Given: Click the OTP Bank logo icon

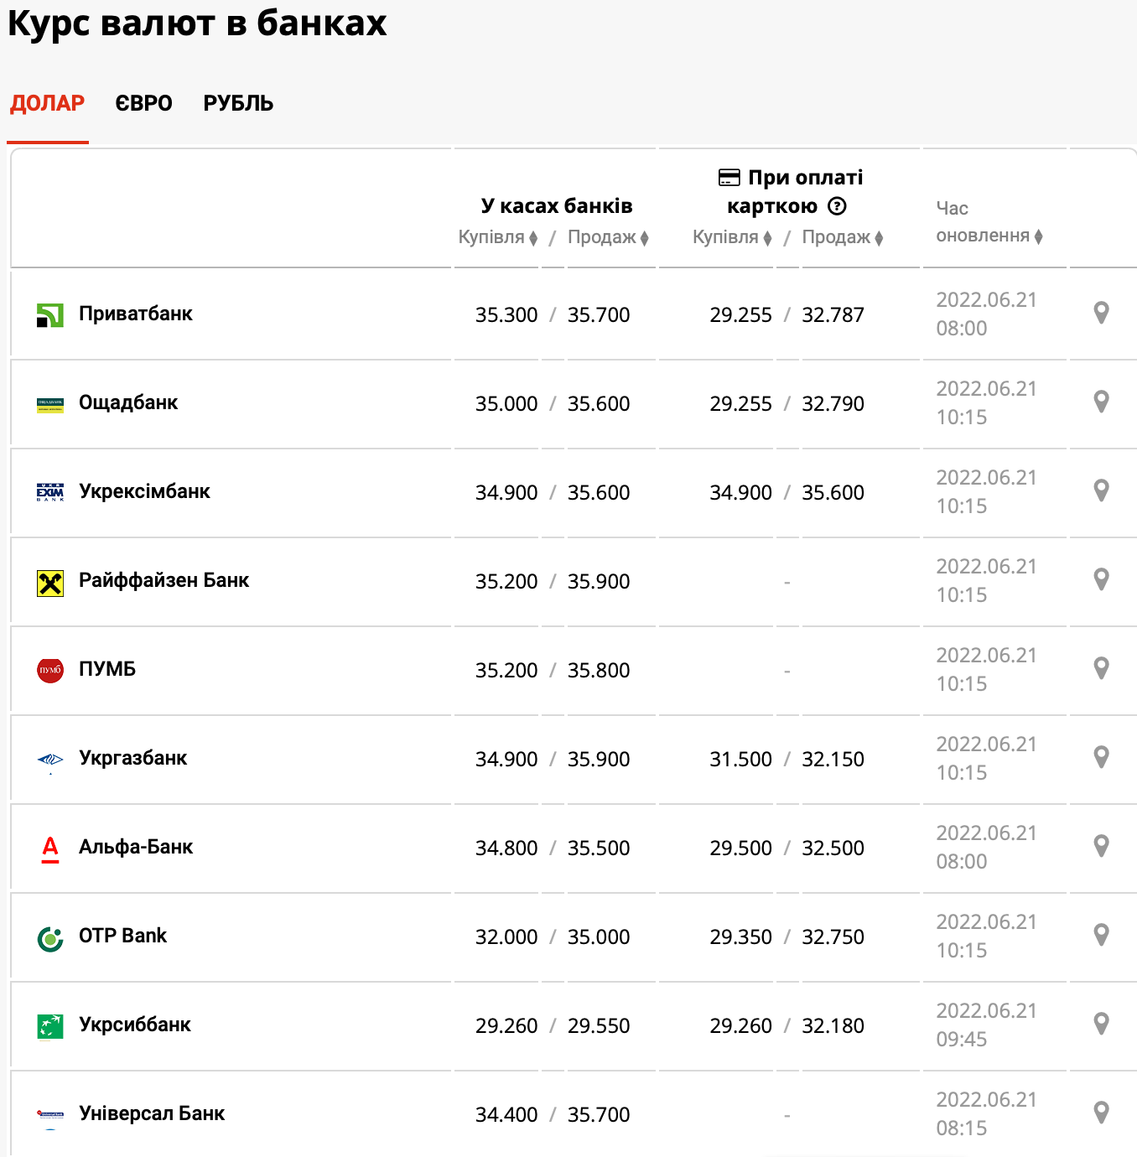Looking at the screenshot, I should click(50, 938).
